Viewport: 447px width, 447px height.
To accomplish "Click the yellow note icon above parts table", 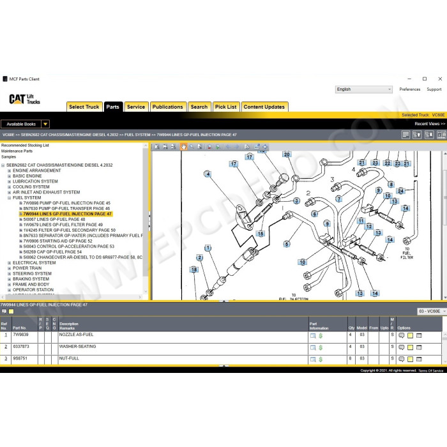I will [x=11, y=312].
